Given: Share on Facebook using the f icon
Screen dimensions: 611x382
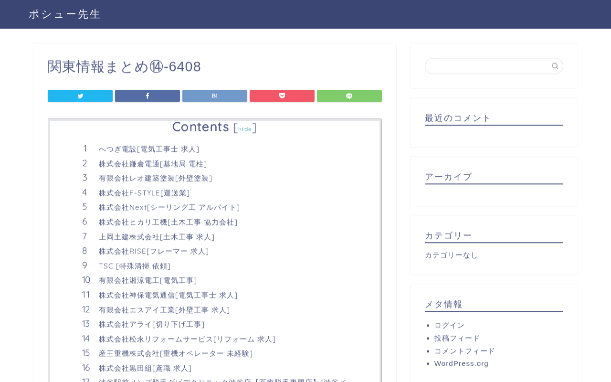Looking at the screenshot, I should [147, 96].
